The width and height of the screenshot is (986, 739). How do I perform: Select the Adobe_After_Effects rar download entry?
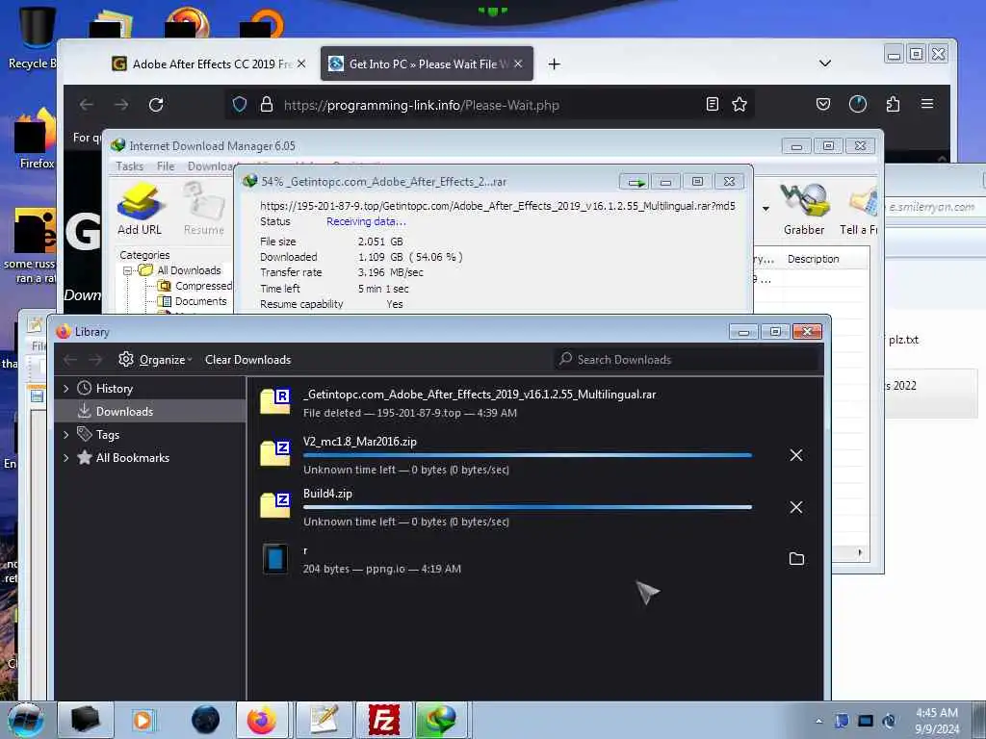click(x=535, y=403)
